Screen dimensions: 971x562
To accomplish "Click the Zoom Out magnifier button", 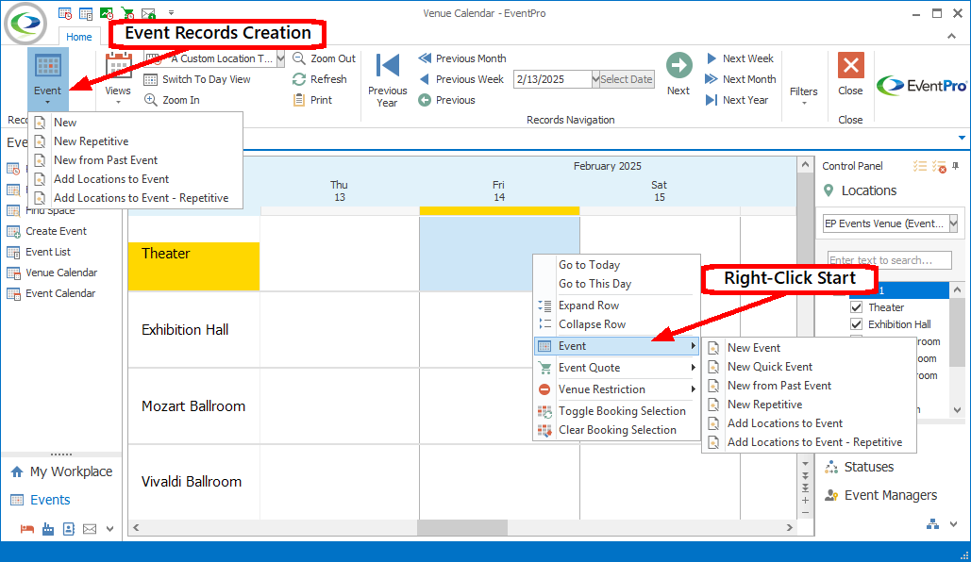I will point(324,58).
